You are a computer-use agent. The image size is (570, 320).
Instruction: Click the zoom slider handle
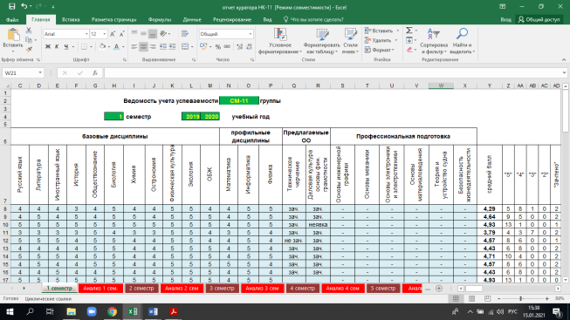point(521,298)
